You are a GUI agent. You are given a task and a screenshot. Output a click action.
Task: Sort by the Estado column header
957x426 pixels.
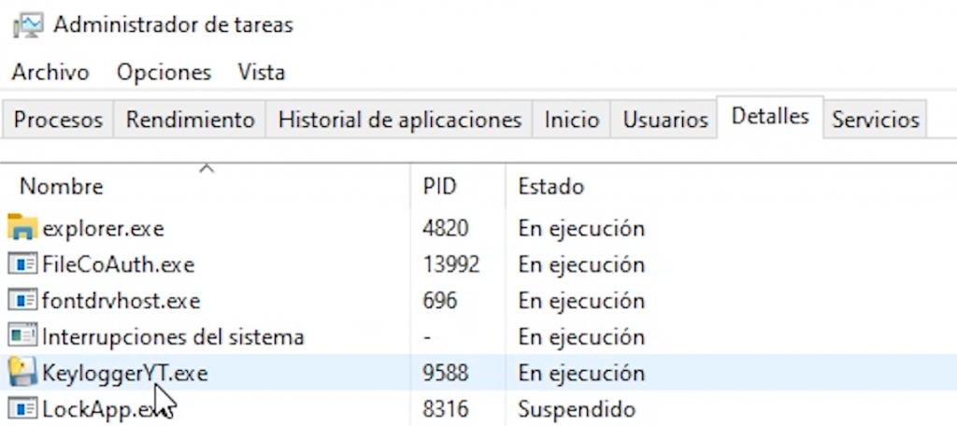(550, 186)
